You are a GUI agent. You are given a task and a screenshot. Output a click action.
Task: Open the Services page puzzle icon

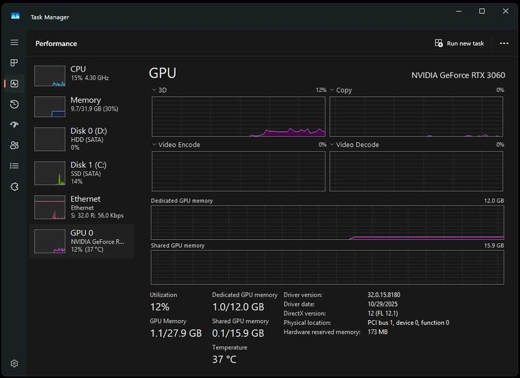pos(14,187)
